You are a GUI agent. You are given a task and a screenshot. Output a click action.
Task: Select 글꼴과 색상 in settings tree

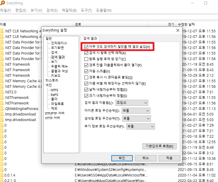59,71
